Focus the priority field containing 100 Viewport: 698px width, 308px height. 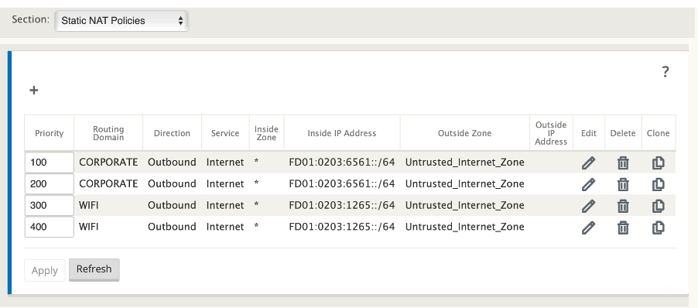[x=49, y=163]
